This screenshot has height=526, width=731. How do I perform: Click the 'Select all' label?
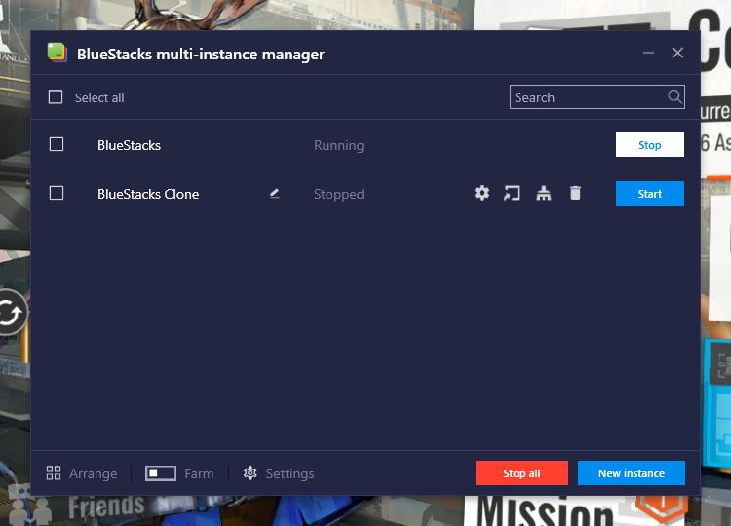(99, 97)
